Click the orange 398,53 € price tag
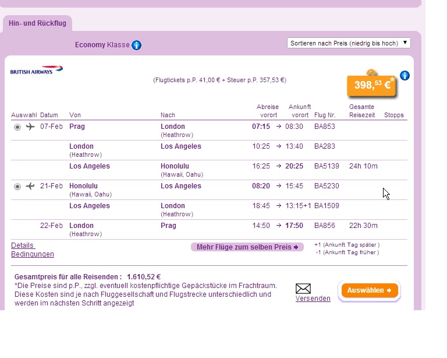 371,85
